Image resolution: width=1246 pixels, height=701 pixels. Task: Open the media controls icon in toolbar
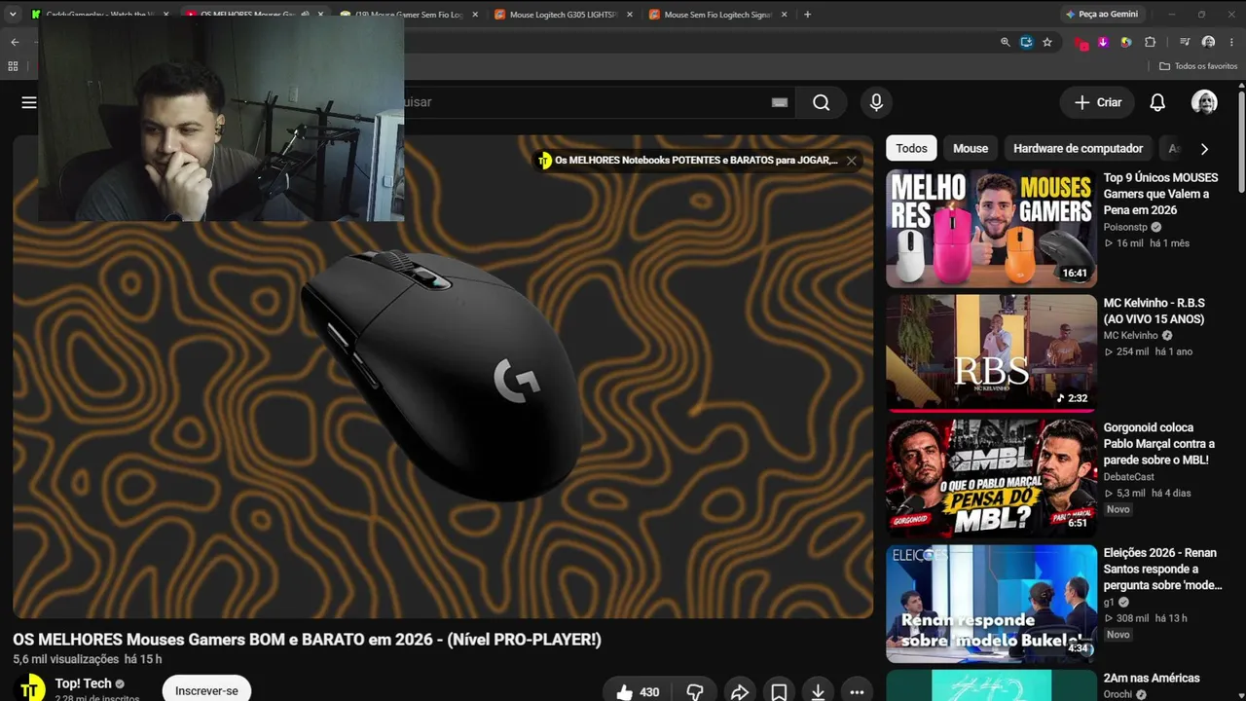[x=1185, y=42]
